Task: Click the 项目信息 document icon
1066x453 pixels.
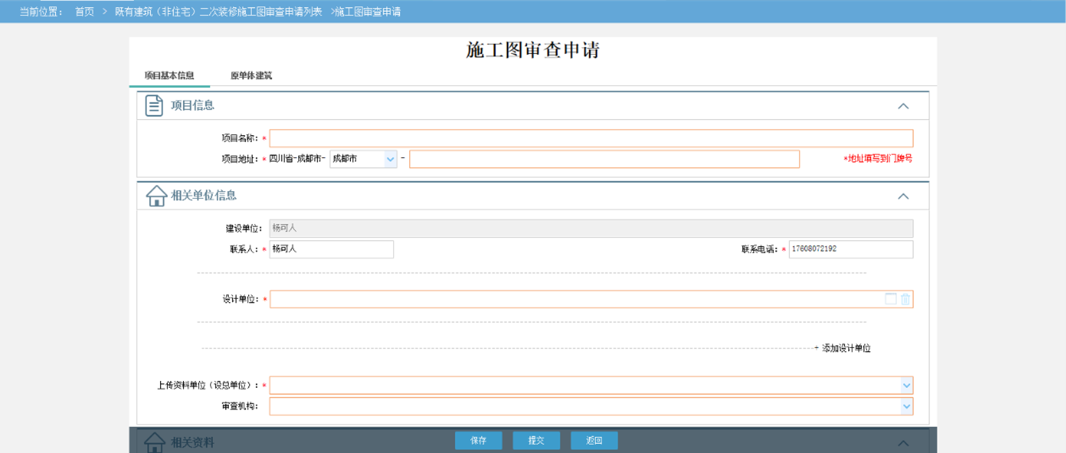Action: point(153,105)
